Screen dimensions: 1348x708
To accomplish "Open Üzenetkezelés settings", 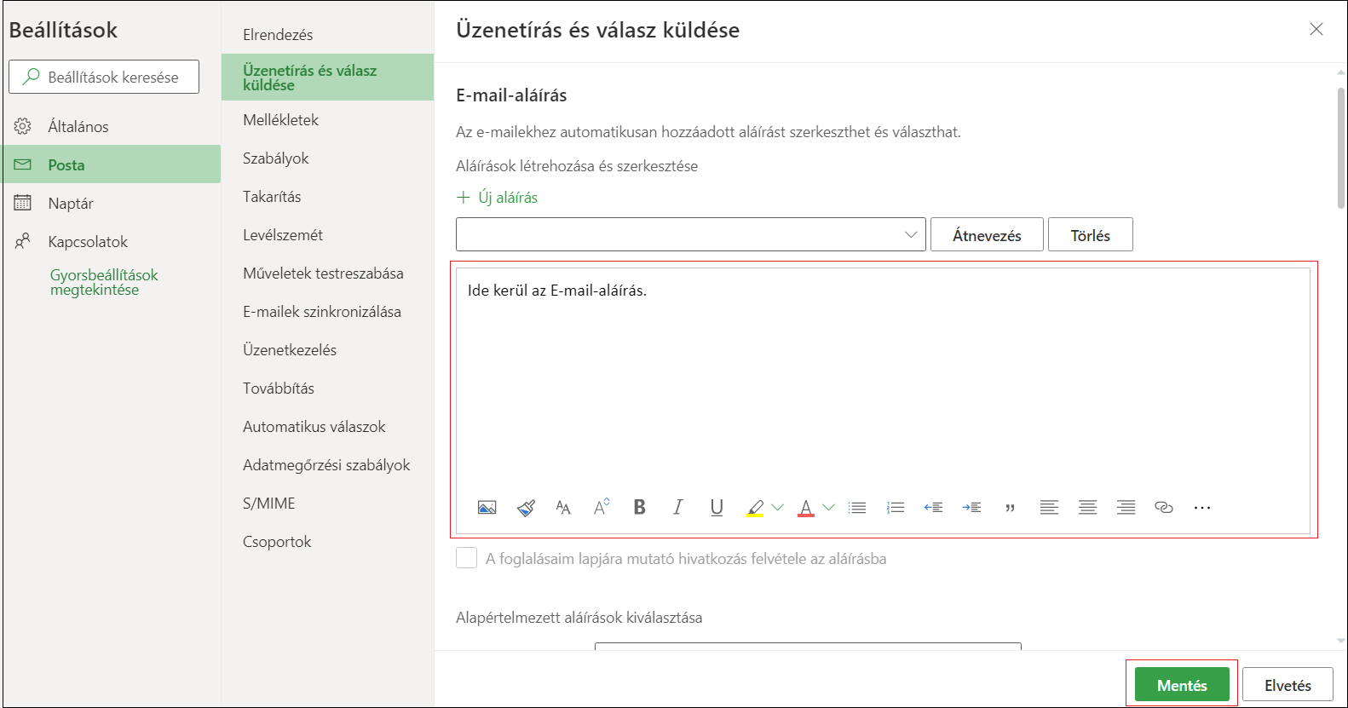I will (290, 350).
